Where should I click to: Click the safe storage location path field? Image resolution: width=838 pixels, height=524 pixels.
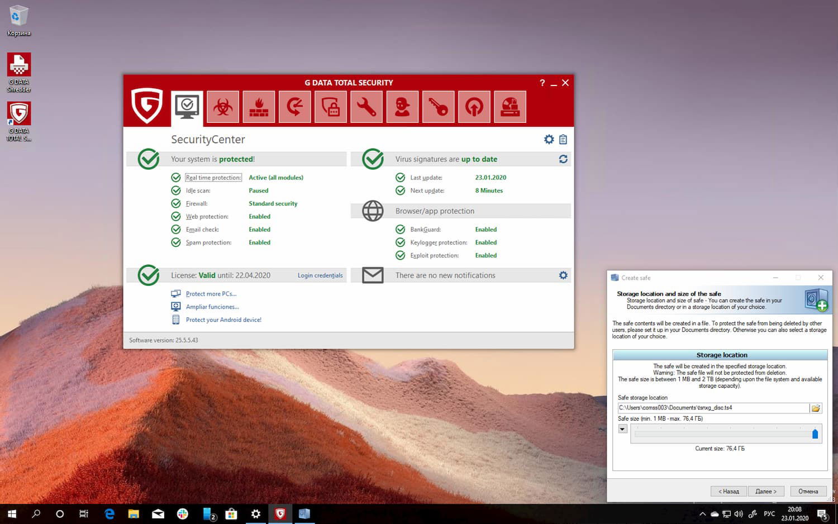click(713, 408)
